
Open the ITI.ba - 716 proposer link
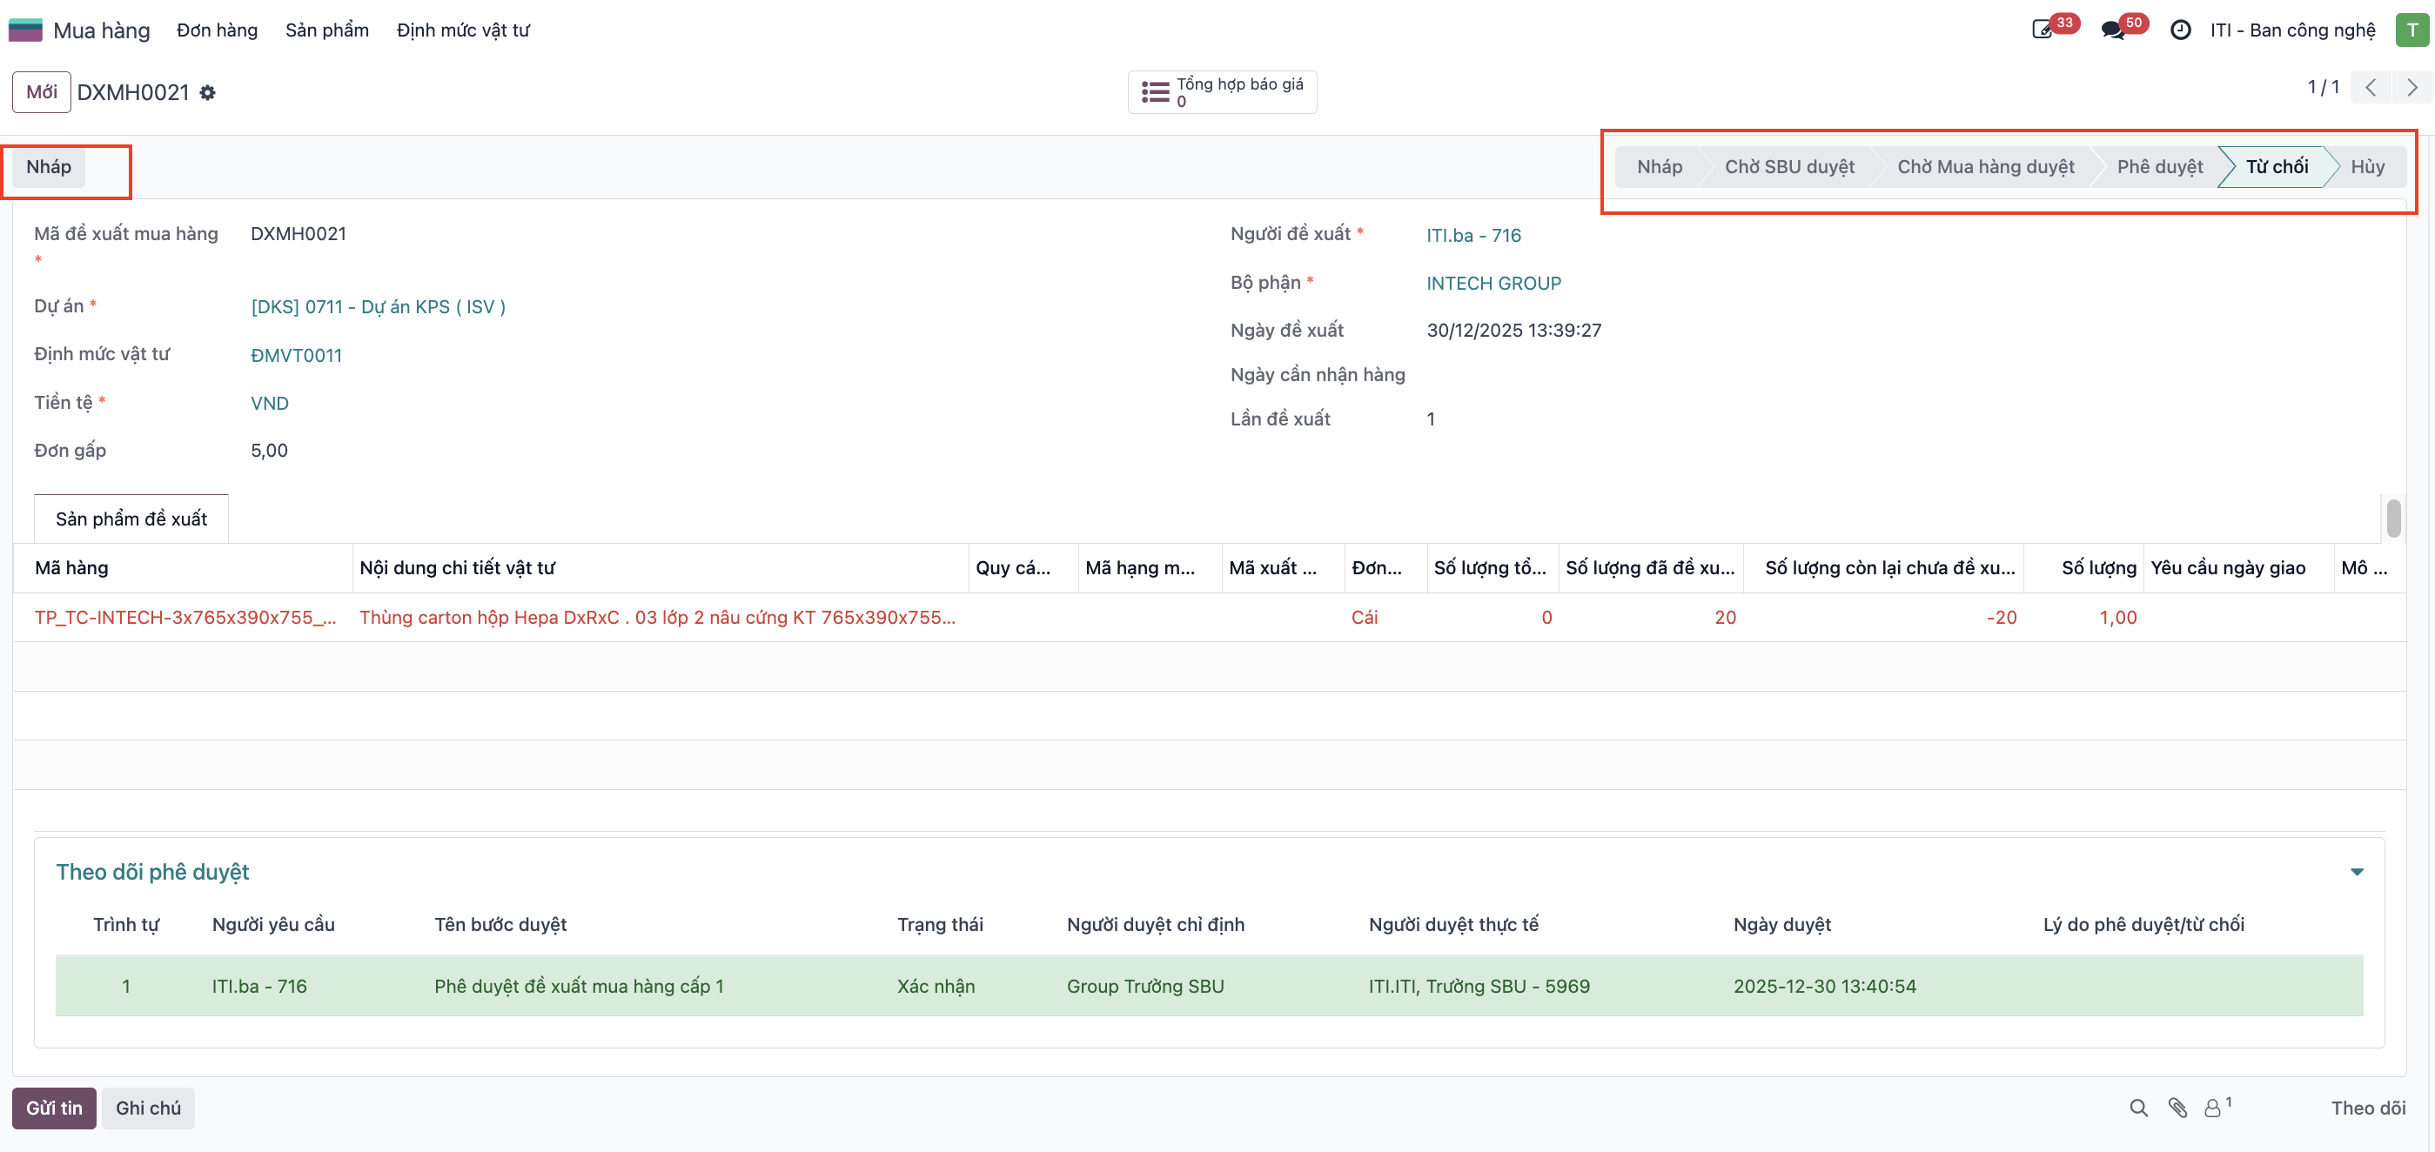pyautogui.click(x=1473, y=235)
